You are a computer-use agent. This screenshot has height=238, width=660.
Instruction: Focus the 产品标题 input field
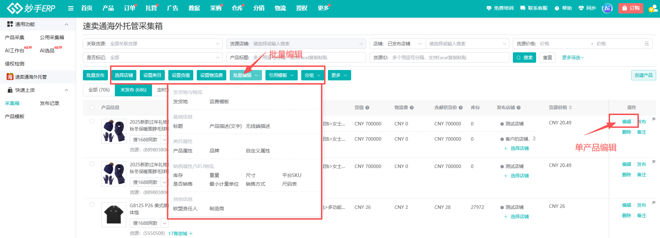coord(296,58)
